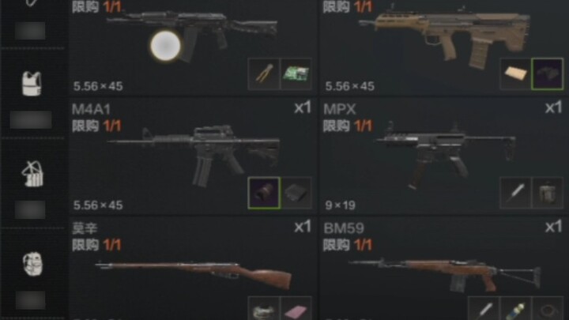Click the pliers barter item icon
569x320 pixels.
pos(264,74)
